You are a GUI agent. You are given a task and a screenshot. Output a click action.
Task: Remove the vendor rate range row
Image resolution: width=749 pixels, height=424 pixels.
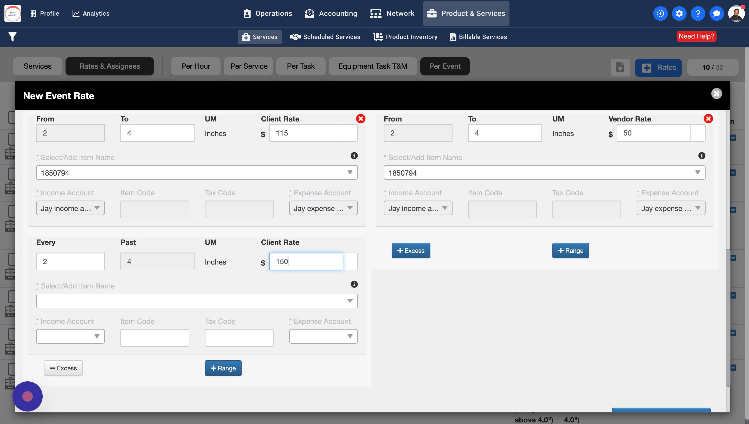point(708,119)
